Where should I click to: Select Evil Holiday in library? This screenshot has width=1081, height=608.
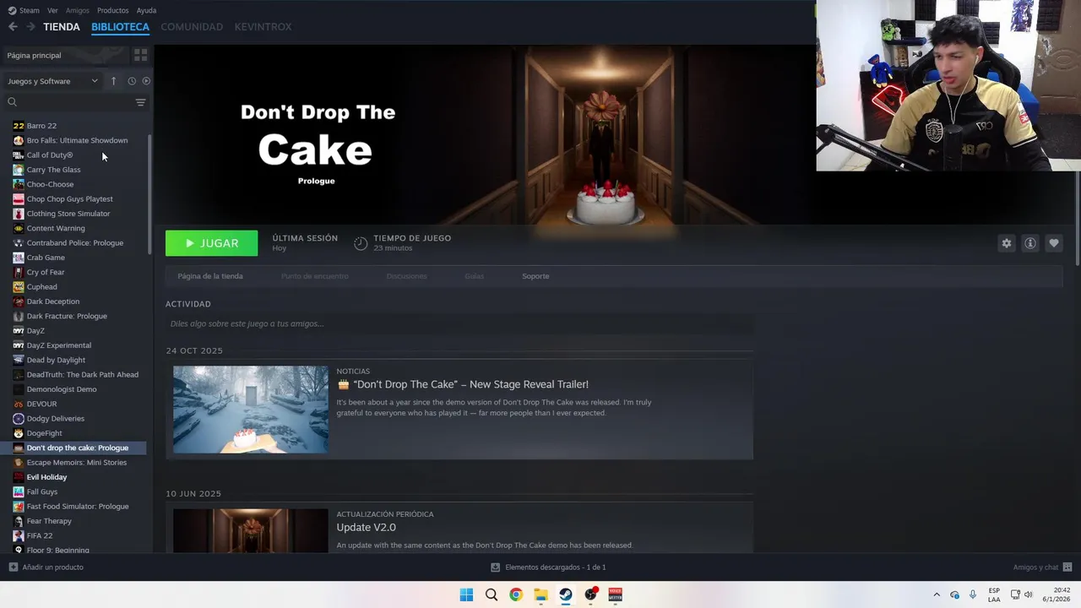tap(46, 477)
